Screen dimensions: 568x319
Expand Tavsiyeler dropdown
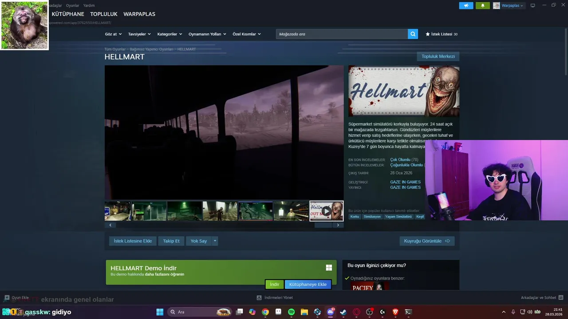tap(139, 34)
